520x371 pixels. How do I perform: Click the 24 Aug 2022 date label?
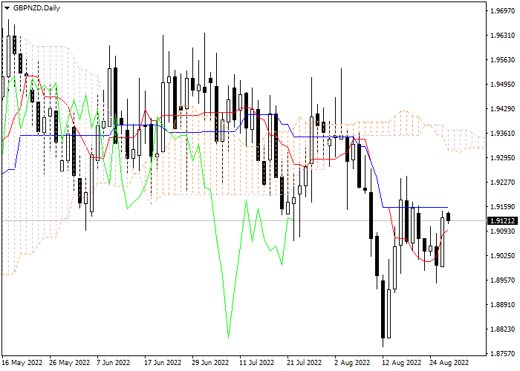click(449, 363)
